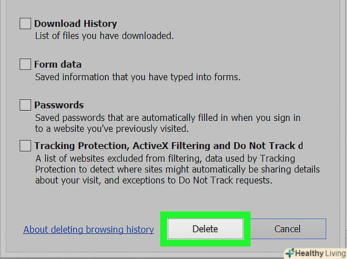This screenshot has width=347, height=259.
Task: Click the 'Saved passwords that are automatically filled' line
Action: [168, 117]
